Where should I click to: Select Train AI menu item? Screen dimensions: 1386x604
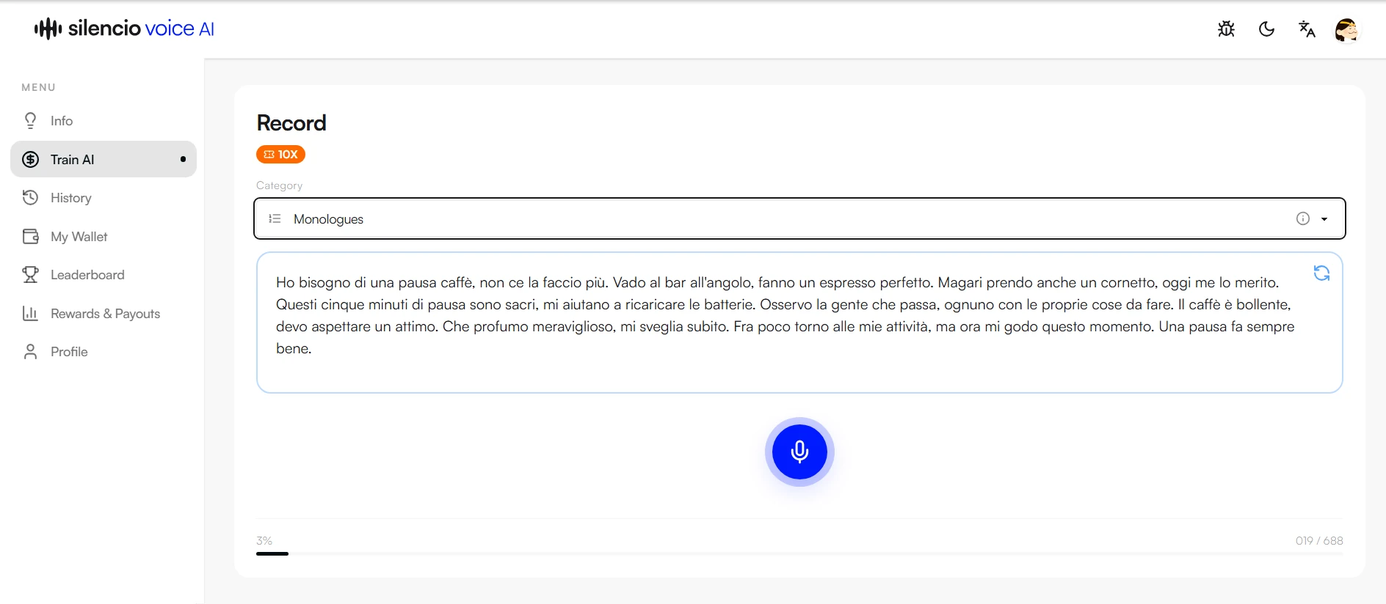[x=104, y=159]
